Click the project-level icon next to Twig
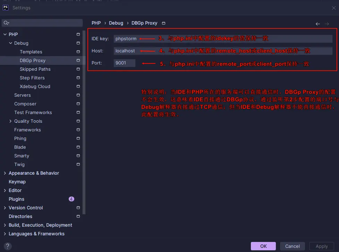339x252 pixels. [x=78, y=164]
